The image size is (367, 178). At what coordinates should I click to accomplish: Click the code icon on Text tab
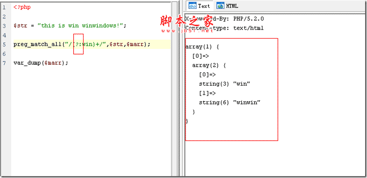193,6
